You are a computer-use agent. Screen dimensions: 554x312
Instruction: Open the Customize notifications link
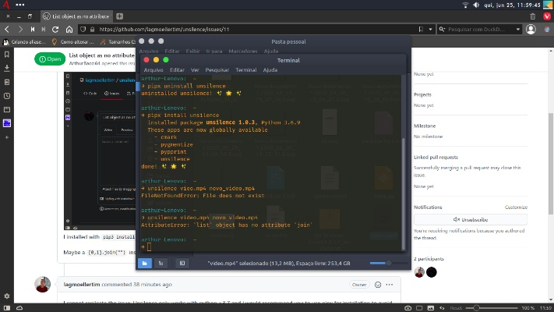coord(516,207)
